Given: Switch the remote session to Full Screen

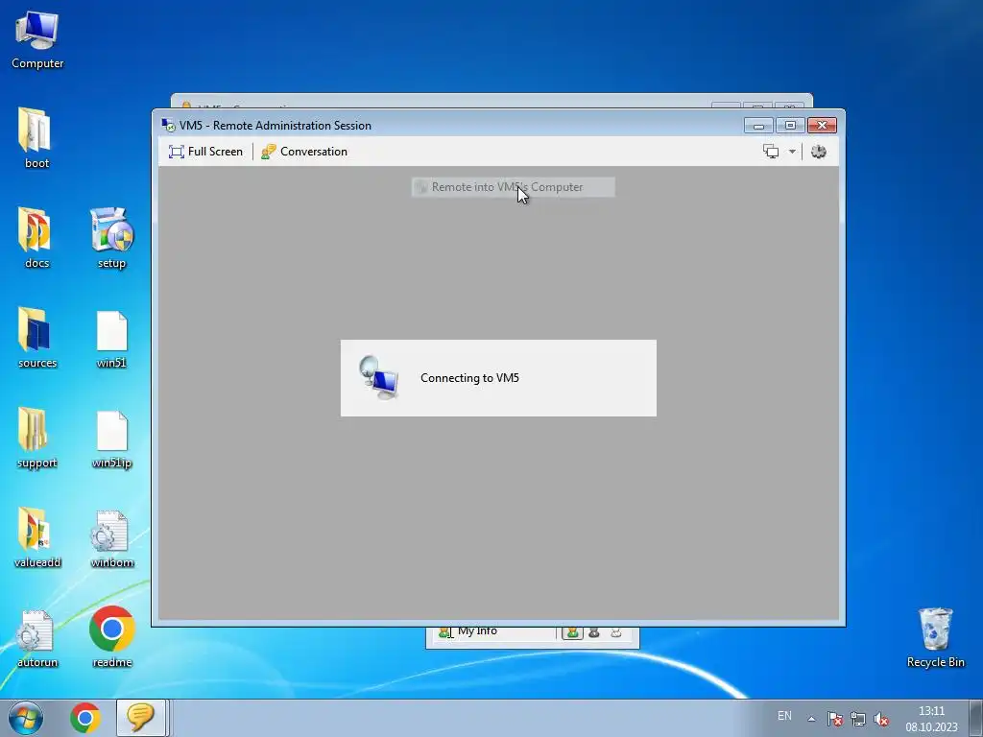Looking at the screenshot, I should [x=205, y=152].
